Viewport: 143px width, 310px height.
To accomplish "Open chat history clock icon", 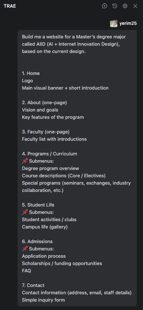I will point(115,6).
